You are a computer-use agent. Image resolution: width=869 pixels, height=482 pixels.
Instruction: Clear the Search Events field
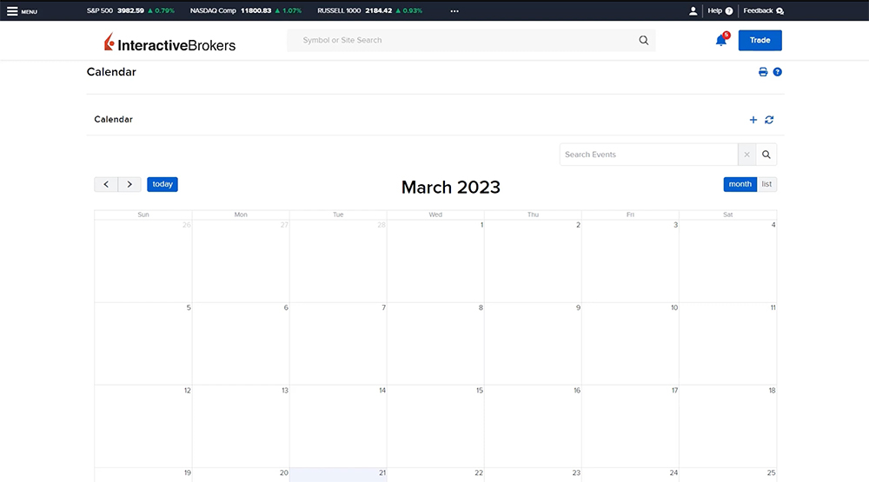(x=746, y=155)
